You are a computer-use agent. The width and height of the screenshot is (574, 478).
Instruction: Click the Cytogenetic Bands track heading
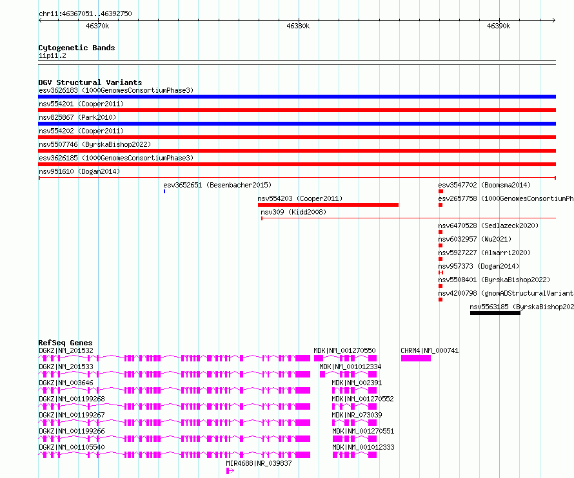(x=76, y=48)
